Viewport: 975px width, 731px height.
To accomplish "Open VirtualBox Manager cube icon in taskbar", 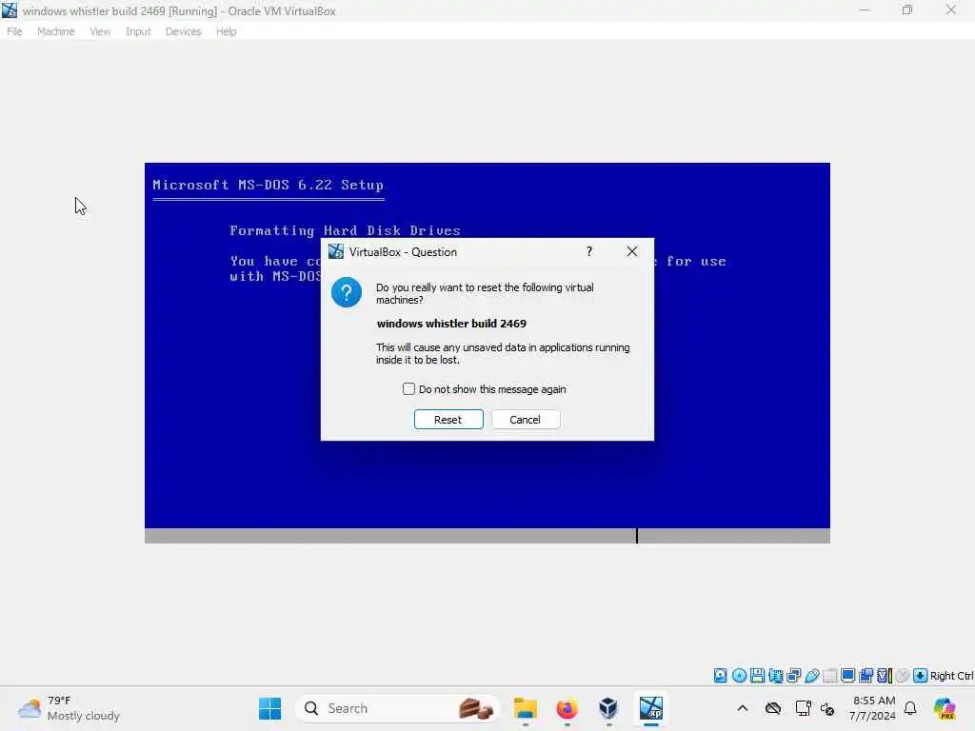I will click(608, 708).
